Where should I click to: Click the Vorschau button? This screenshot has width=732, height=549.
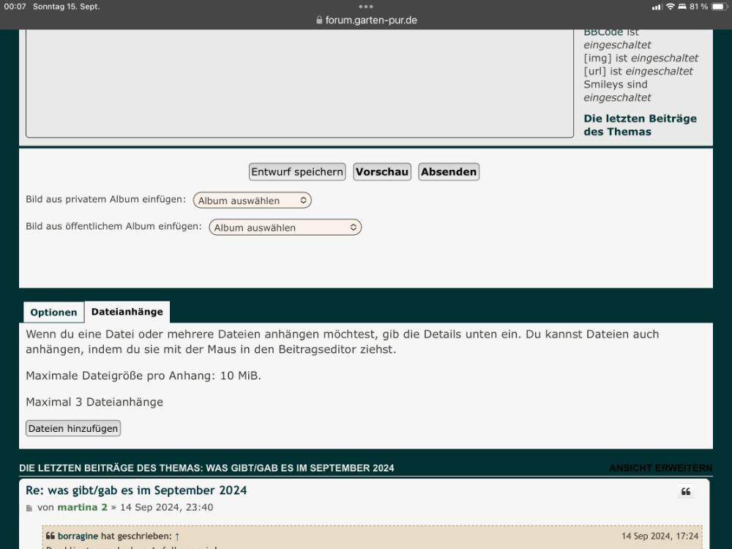[x=382, y=172]
